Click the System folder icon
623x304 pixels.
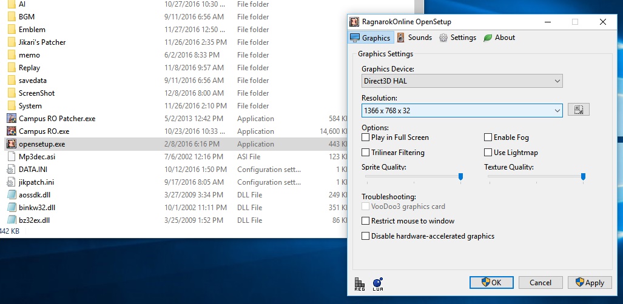12,106
